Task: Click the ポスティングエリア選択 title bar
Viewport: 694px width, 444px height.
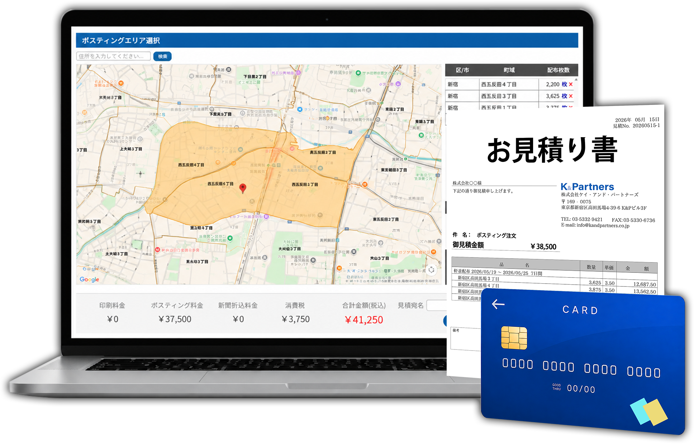Action: click(x=327, y=40)
